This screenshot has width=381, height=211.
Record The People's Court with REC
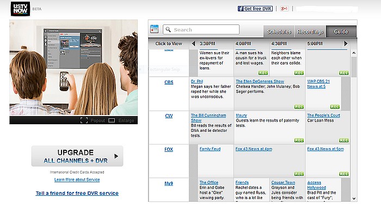(x=344, y=140)
